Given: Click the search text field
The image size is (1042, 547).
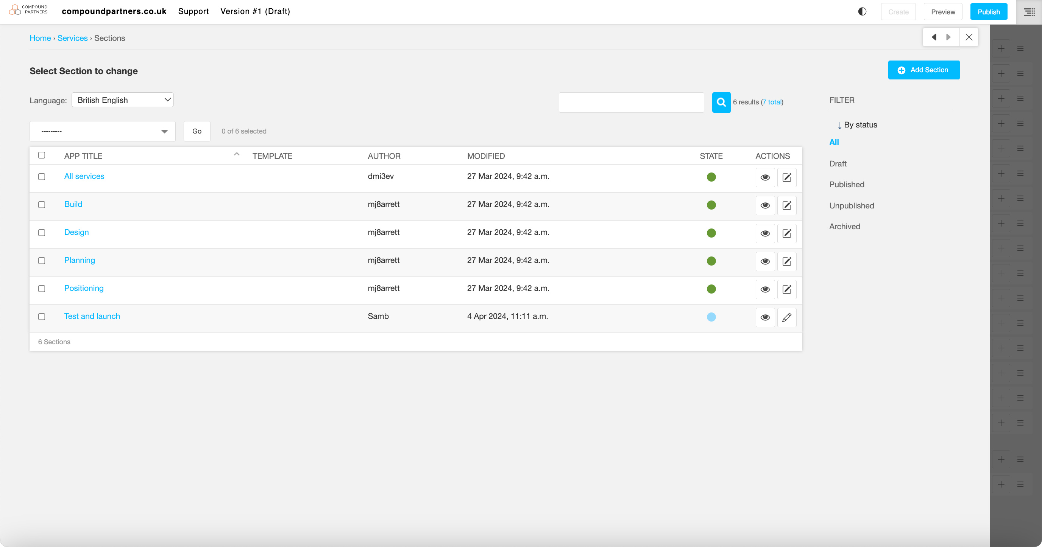Looking at the screenshot, I should point(631,102).
